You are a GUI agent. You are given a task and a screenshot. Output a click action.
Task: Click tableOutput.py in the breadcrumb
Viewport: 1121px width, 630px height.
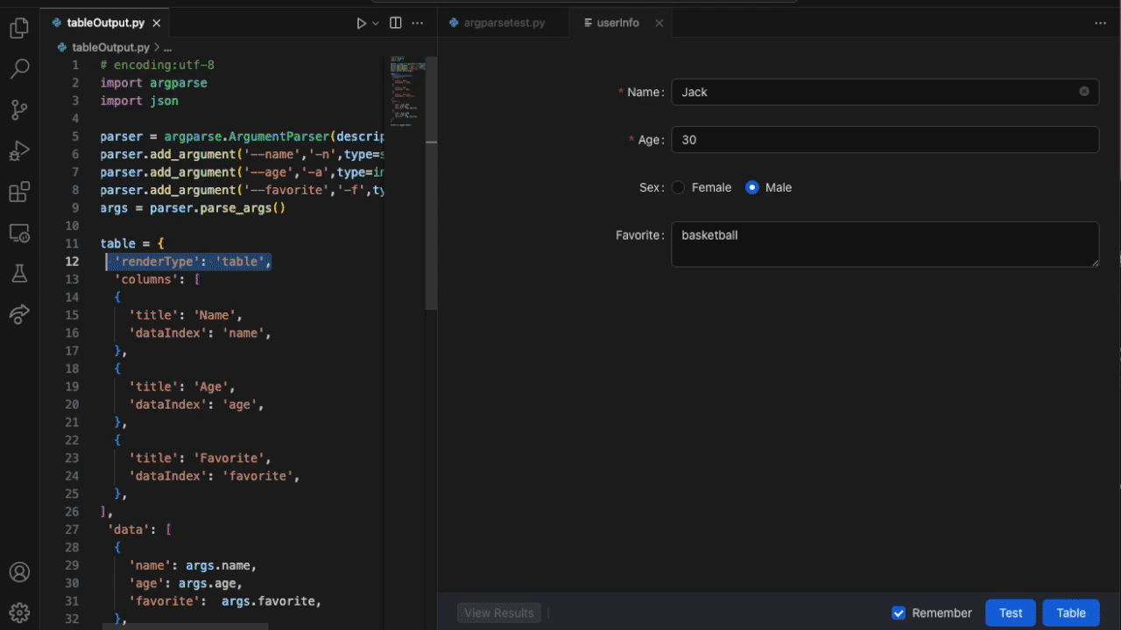(x=110, y=47)
